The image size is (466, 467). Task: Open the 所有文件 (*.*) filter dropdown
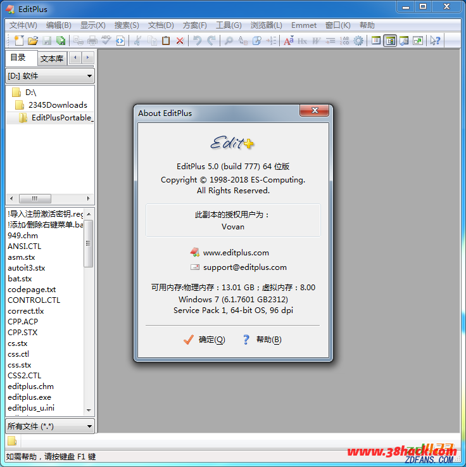click(50, 426)
